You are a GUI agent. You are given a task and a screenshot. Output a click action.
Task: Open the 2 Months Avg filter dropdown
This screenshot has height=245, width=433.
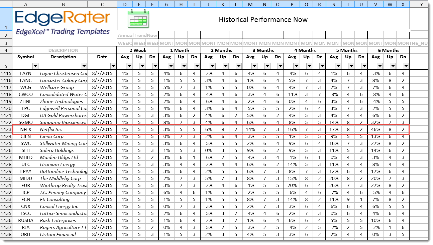coord(212,66)
